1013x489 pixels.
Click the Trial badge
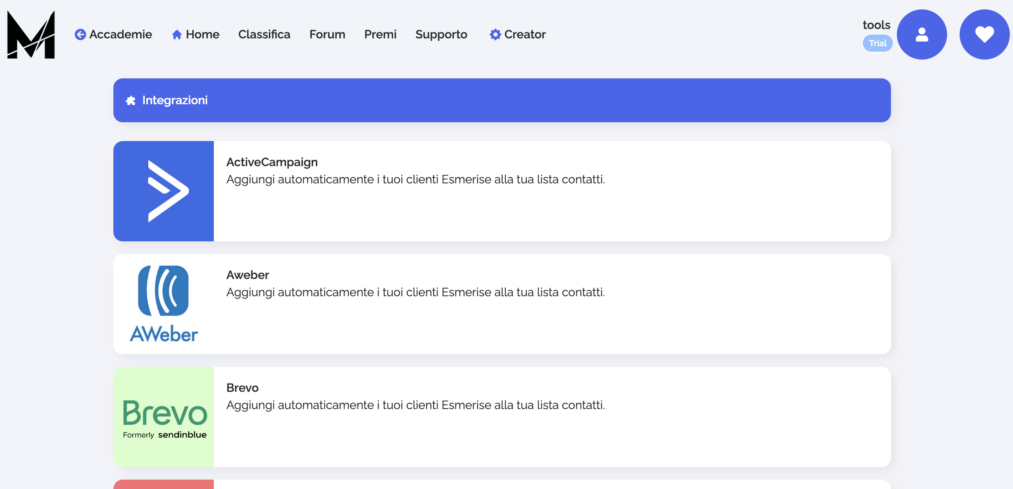(877, 43)
